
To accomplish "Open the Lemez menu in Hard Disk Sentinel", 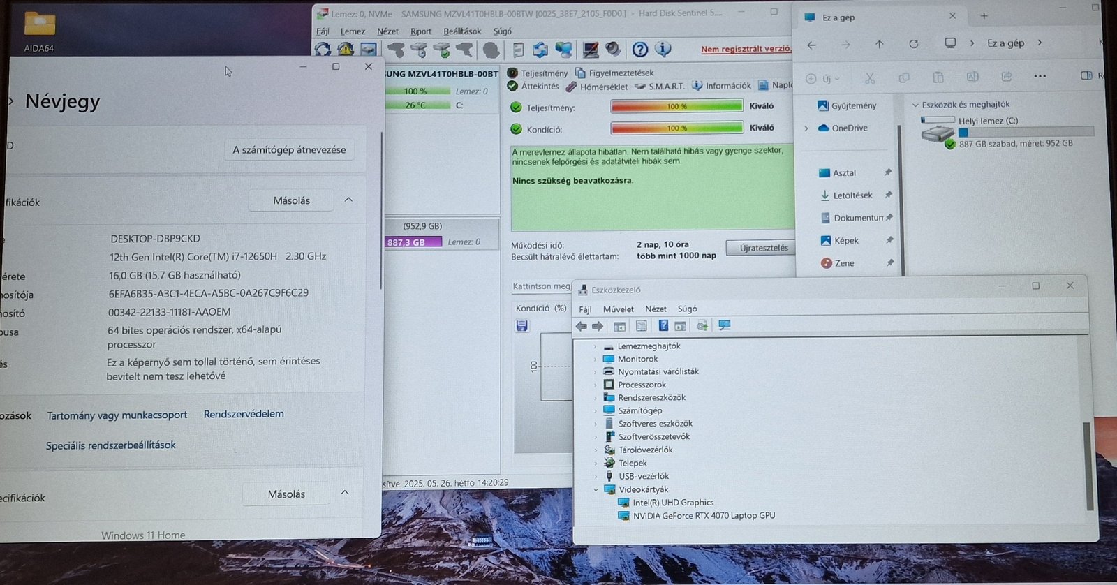I will [353, 31].
